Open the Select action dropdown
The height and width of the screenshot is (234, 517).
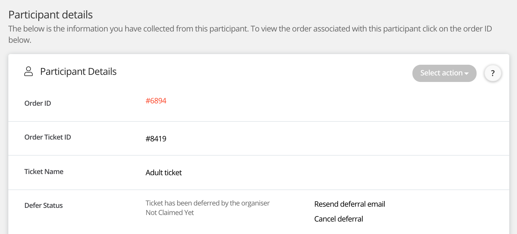click(441, 73)
